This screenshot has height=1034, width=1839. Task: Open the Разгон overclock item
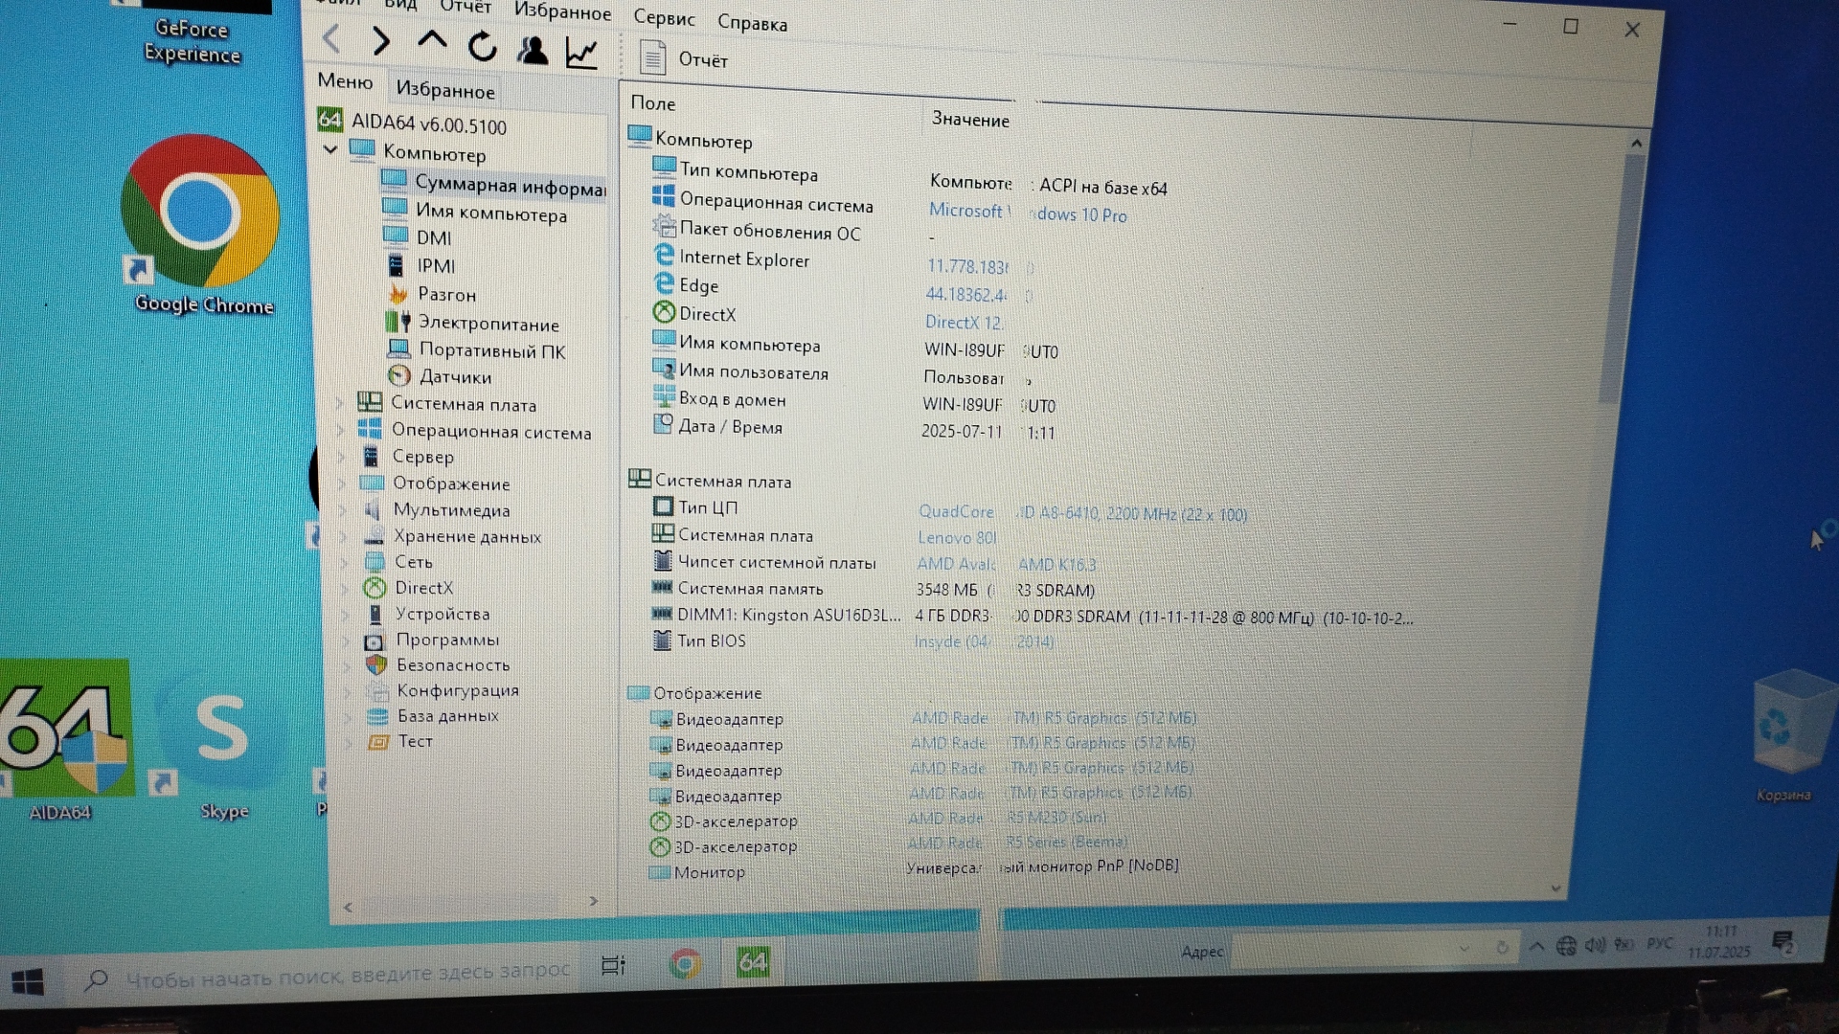click(x=446, y=295)
